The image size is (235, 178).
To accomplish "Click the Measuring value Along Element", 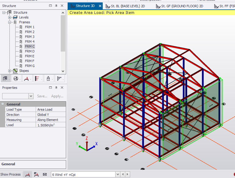I will tap(51, 120).
